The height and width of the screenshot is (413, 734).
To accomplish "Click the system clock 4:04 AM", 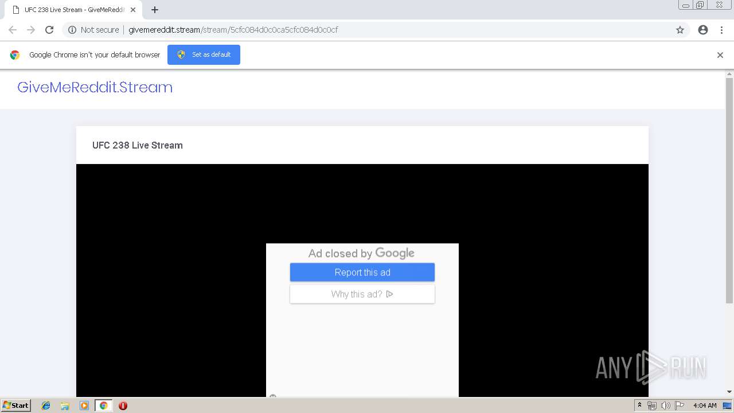I will [705, 406].
